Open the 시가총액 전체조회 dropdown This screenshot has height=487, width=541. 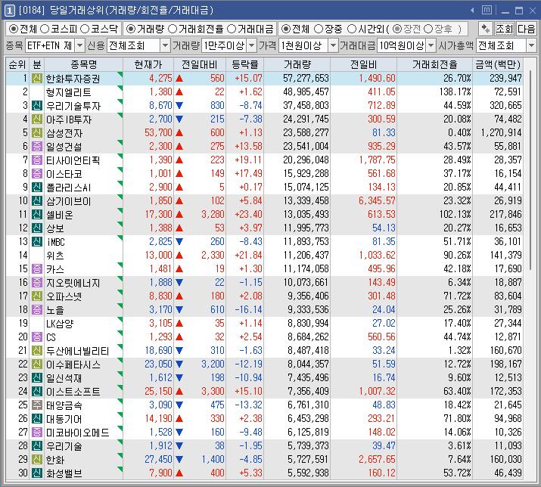[531, 45]
